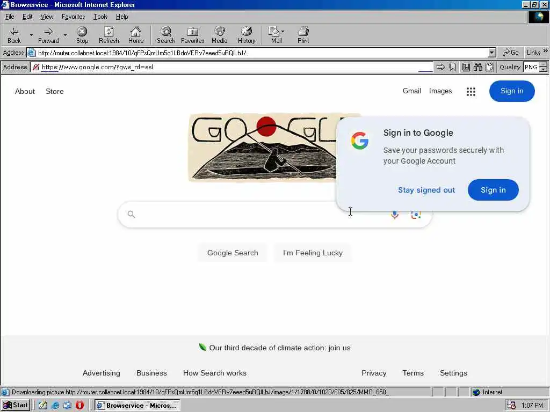The image size is (550, 412).
Task: Open the Windows Start menu
Action: tap(16, 405)
